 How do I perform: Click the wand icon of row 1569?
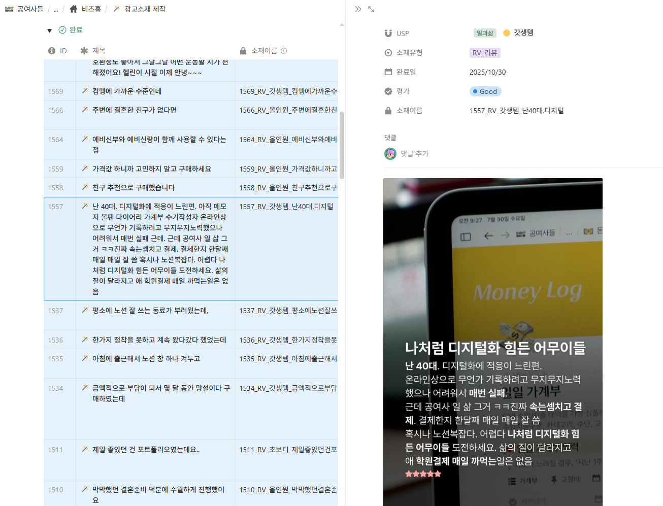tap(85, 91)
